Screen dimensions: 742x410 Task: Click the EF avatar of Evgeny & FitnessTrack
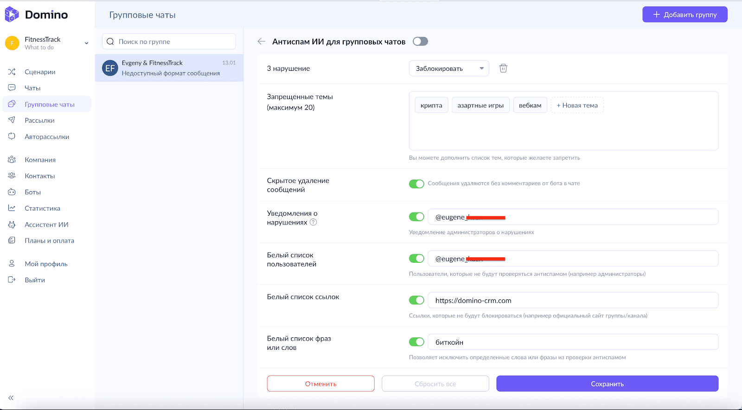point(110,68)
